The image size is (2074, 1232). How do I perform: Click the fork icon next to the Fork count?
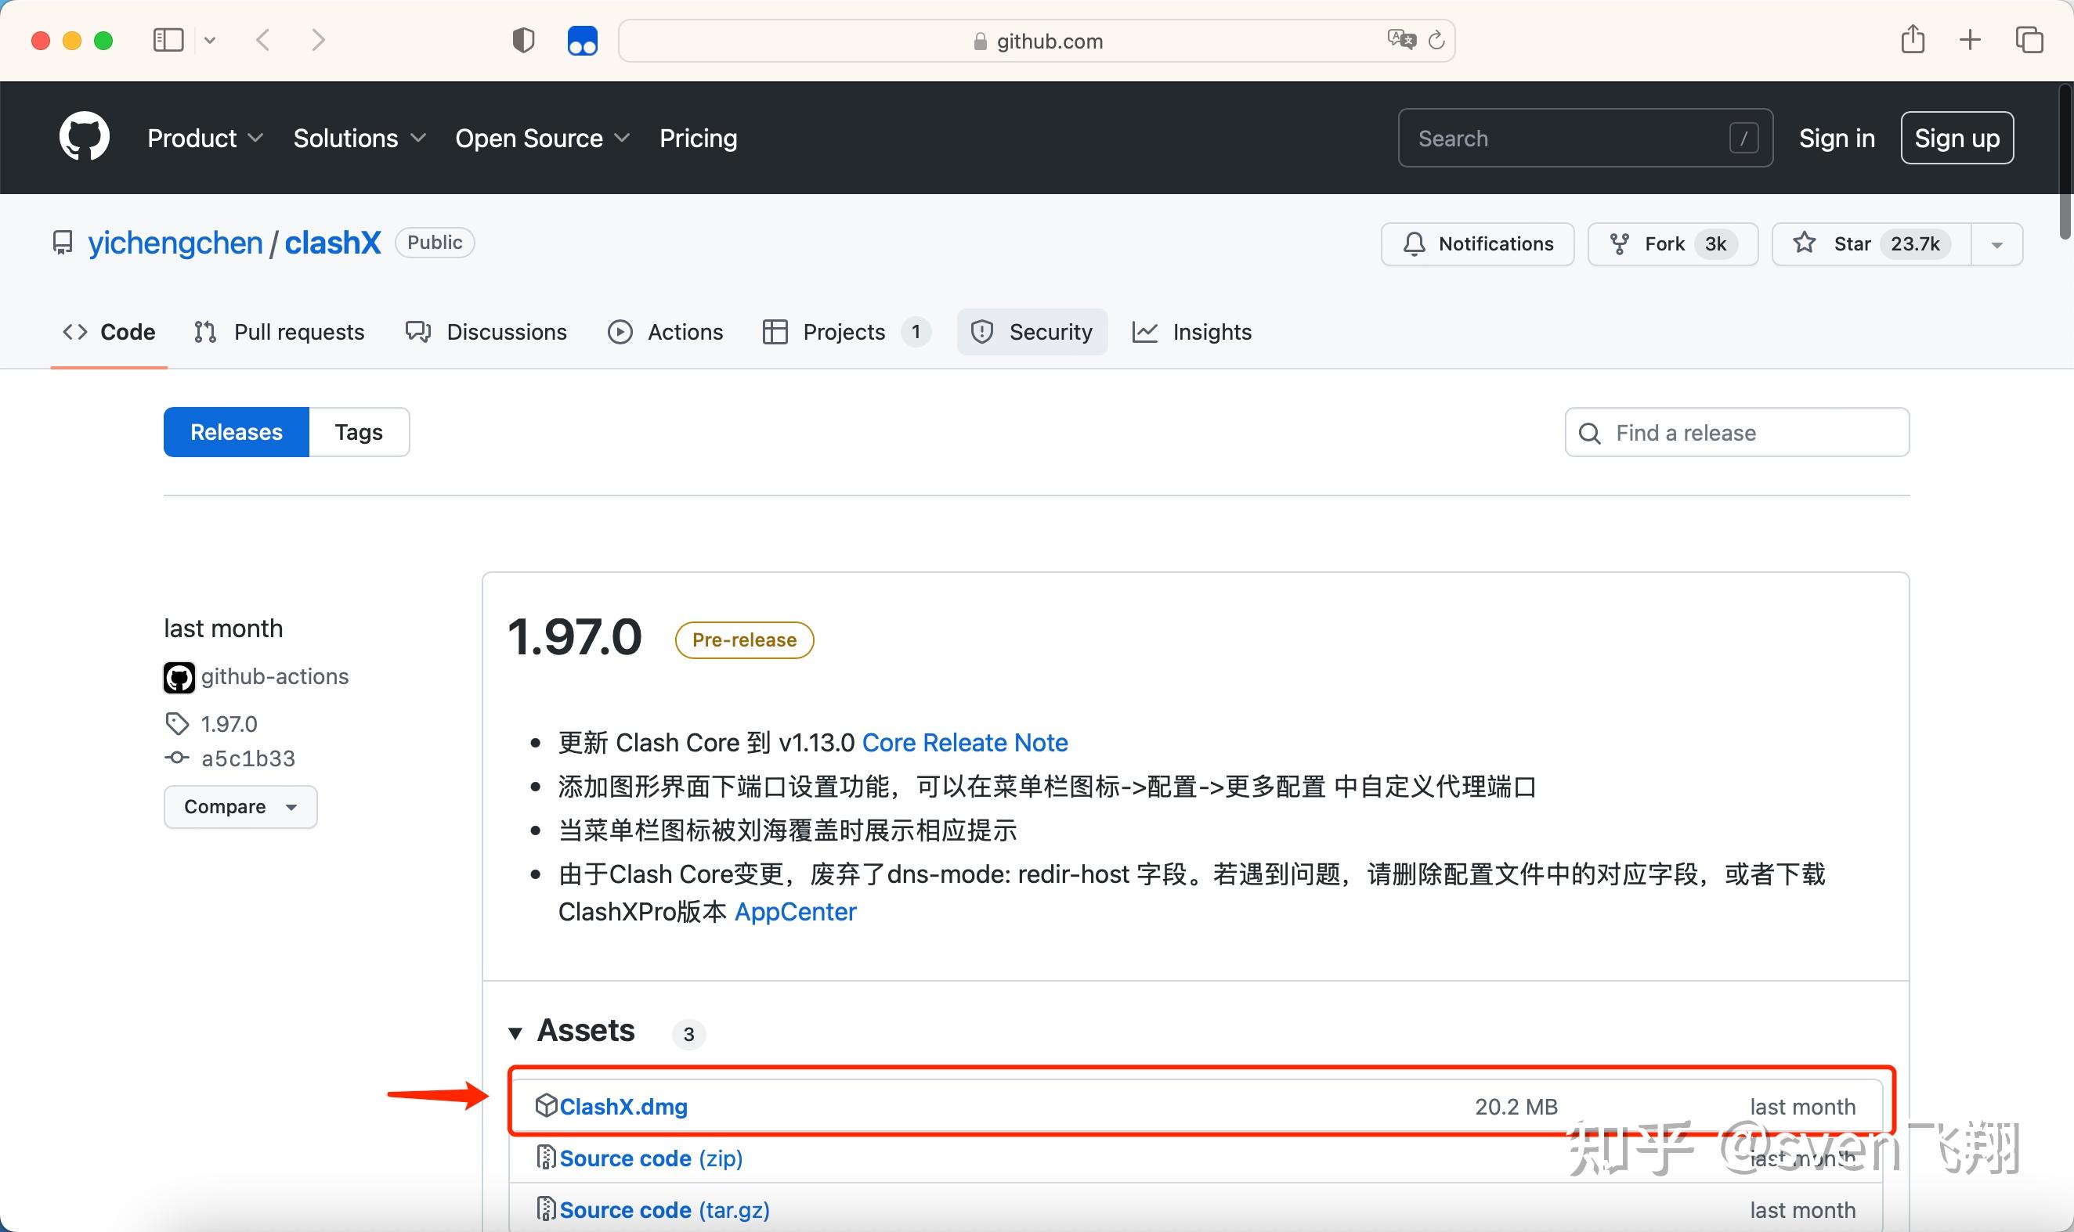point(1619,243)
